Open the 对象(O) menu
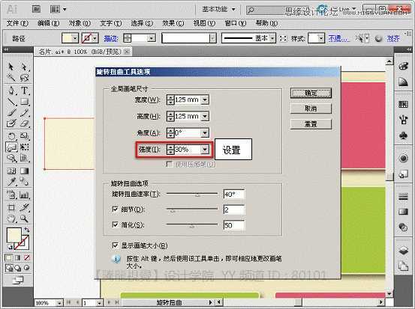Screen dimensions: 415x309 tap(80, 23)
